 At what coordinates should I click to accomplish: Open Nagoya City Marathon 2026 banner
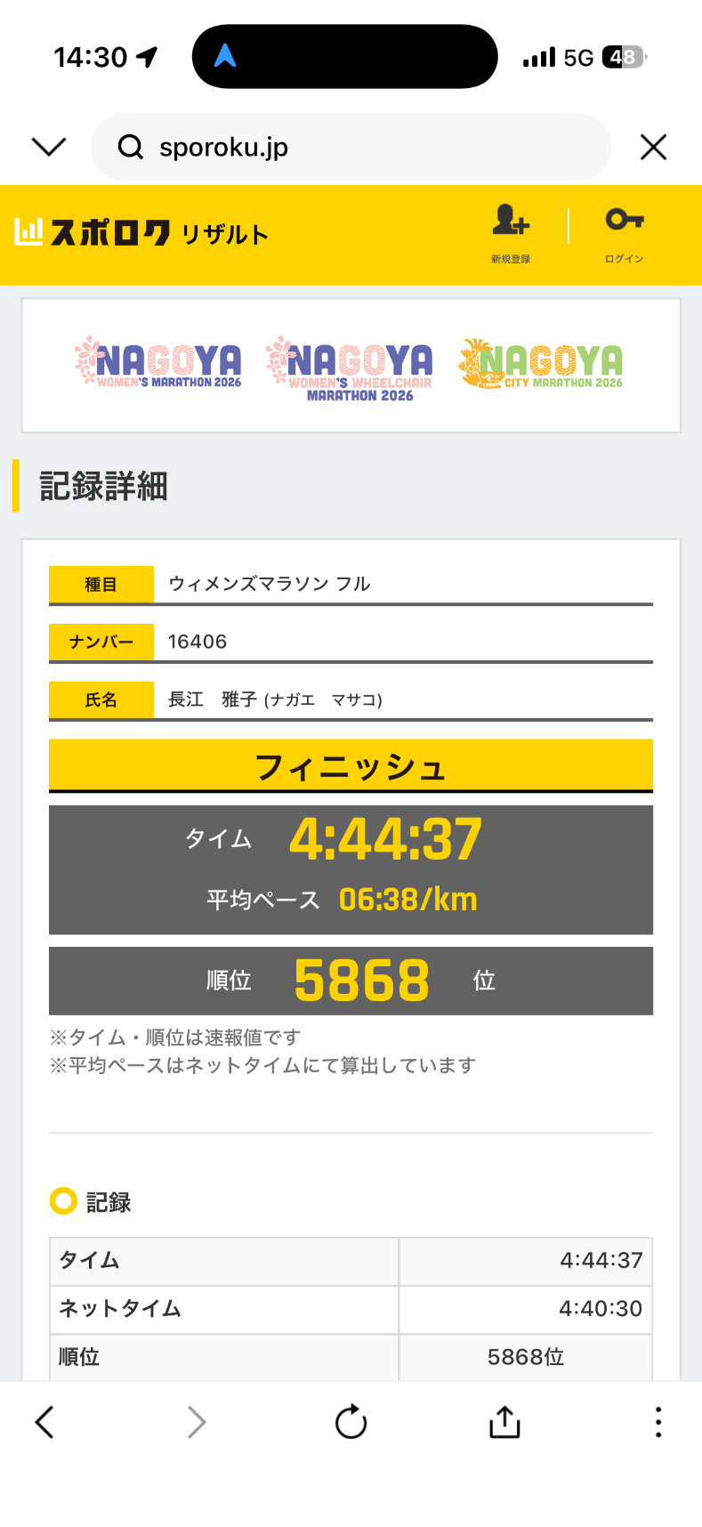pos(541,364)
